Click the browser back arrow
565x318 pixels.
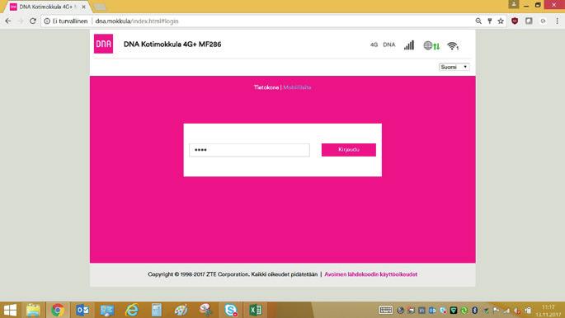(x=8, y=21)
